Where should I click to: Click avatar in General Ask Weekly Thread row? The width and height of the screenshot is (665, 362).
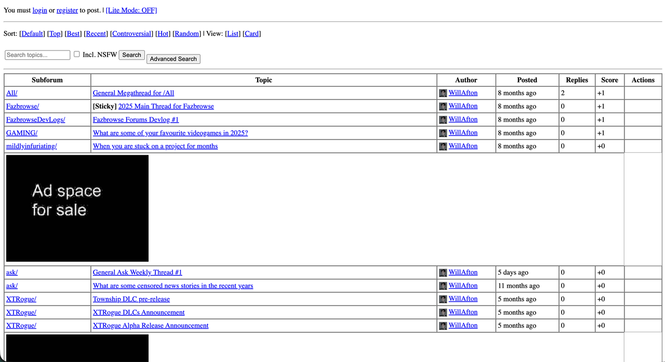443,273
